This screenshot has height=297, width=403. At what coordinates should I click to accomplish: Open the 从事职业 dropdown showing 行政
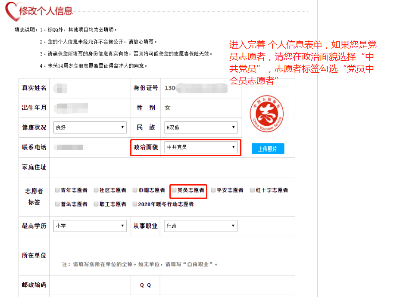200,226
